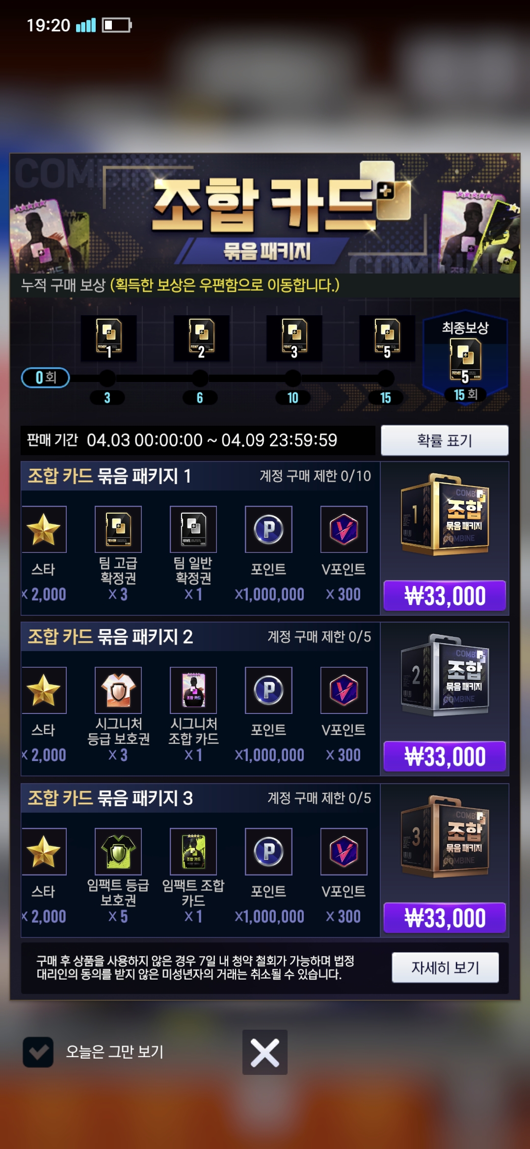Screen dimensions: 530x1149
Task: Tap the 팀 일반 확정권 icon in package 1
Action: 193,529
